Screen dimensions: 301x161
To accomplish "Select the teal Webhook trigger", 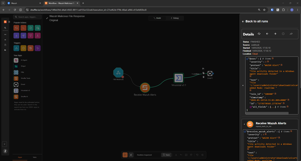I will coord(16,48).
